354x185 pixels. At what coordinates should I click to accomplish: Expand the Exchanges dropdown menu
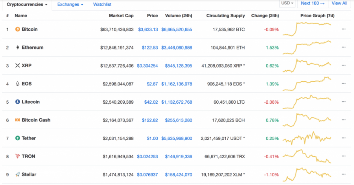click(70, 4)
